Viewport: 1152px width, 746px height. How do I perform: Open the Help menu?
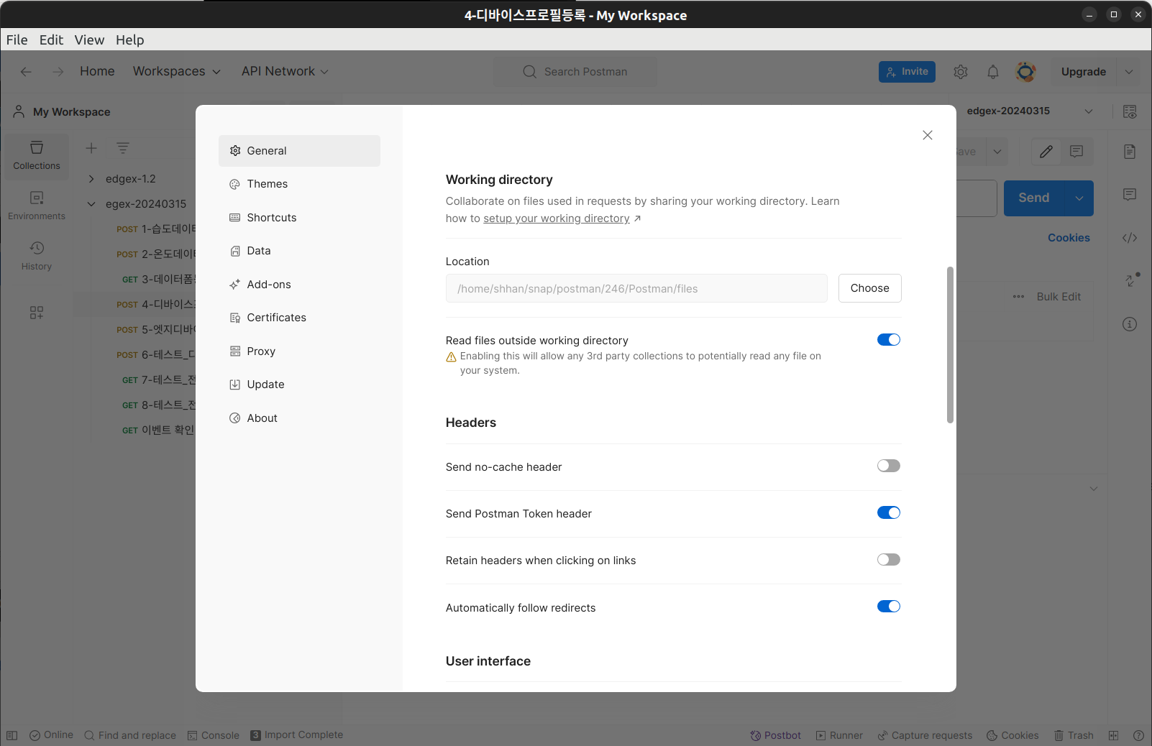click(130, 40)
